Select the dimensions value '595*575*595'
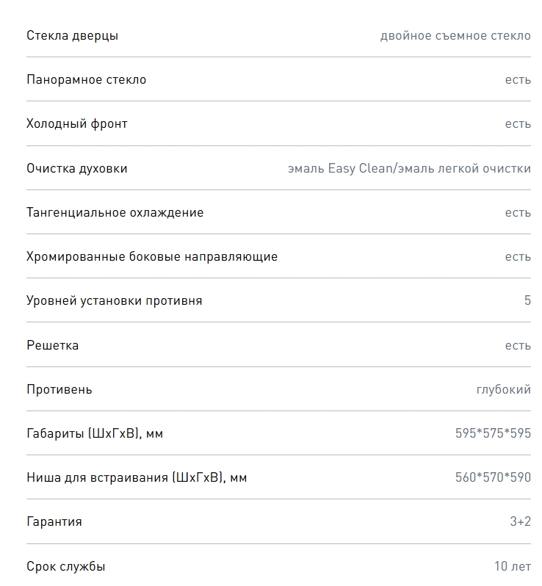 click(493, 433)
